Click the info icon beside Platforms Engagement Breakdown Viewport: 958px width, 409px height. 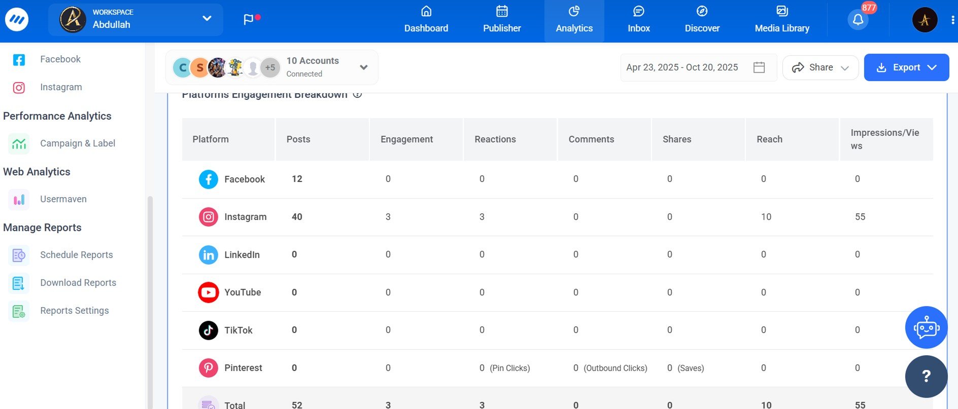pos(357,94)
